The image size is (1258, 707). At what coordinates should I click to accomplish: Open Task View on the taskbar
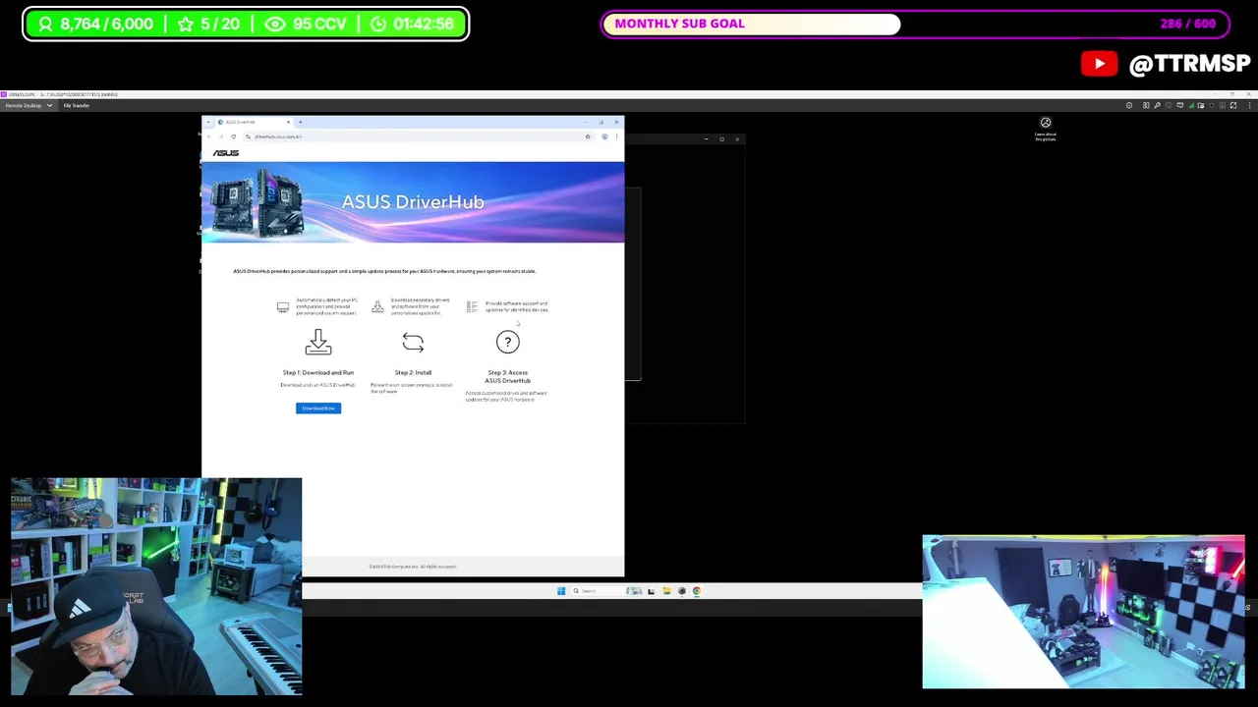651,590
